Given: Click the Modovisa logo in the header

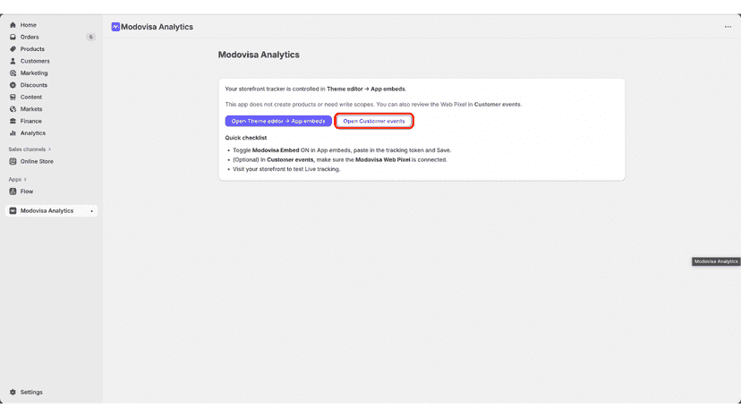Looking at the screenshot, I should (x=115, y=27).
